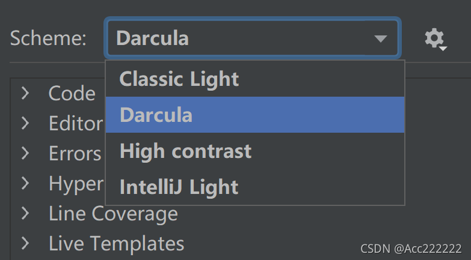Screen dimensions: 471x260
Task: Pick the High contrast scheme option
Action: pos(254,151)
